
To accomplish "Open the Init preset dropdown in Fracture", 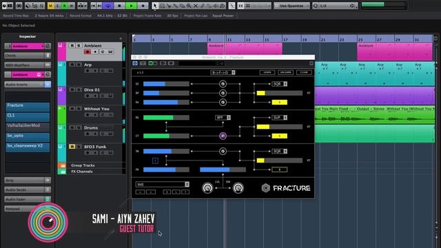I will (x=163, y=185).
